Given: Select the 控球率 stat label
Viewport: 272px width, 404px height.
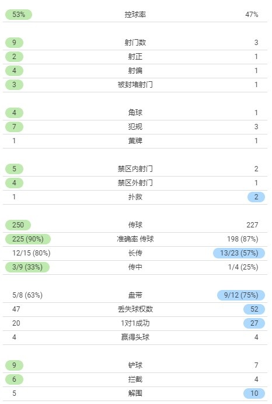Looking at the screenshot, I should (135, 15).
